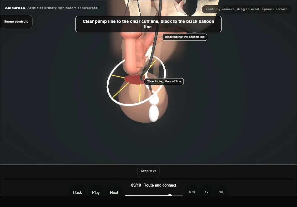The width and height of the screenshot is (297, 207).
Task: Advance to the Next step
Action: coord(114,192)
